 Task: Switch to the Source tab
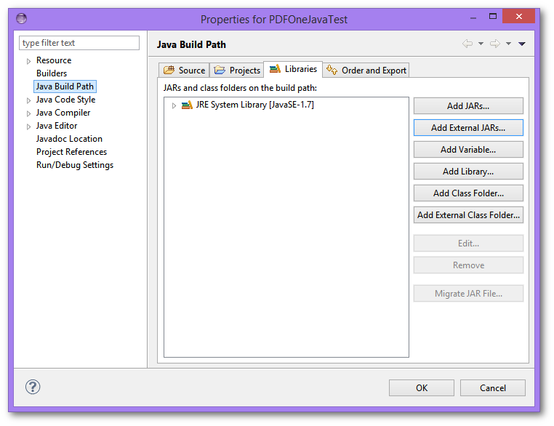[184, 70]
